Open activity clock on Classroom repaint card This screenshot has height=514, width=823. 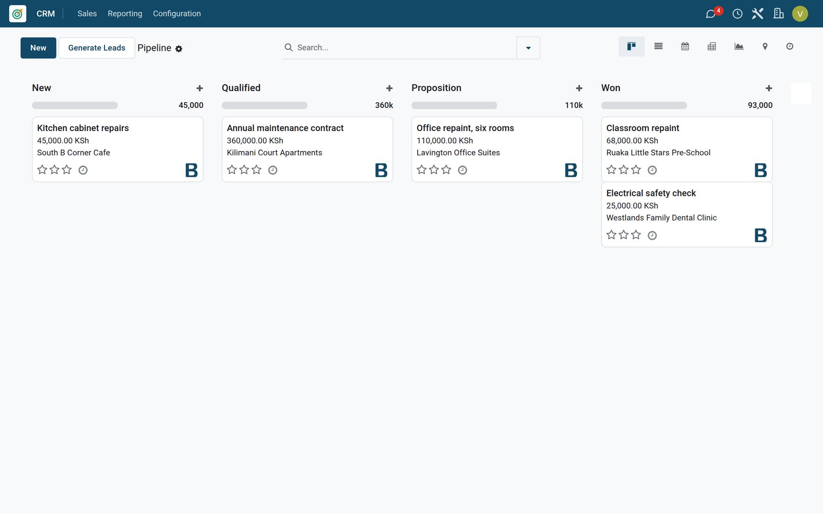pyautogui.click(x=652, y=170)
